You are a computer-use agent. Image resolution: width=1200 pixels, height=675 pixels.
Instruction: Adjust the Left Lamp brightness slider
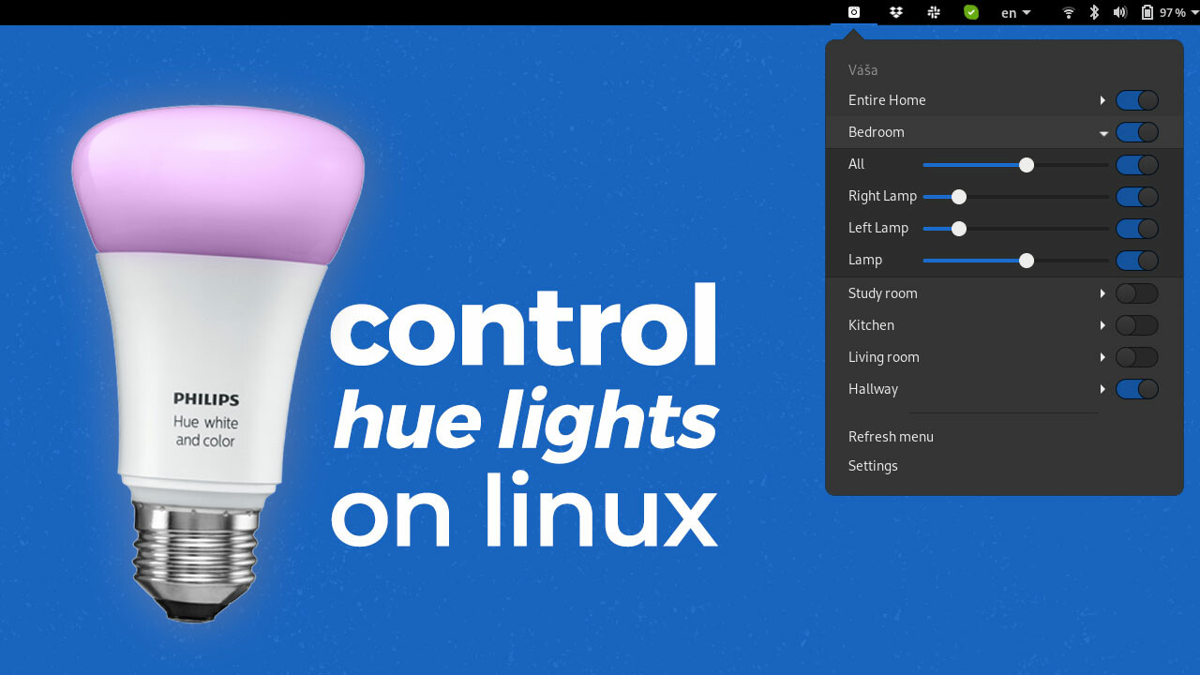click(x=1016, y=229)
